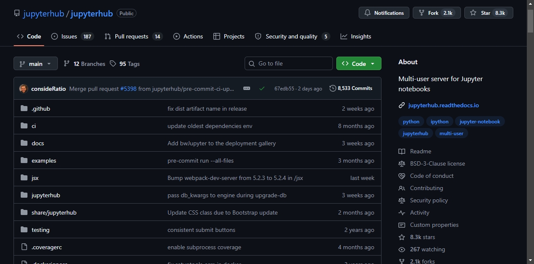This screenshot has height=264, width=534.
Task: Click the folder icon for docs
Action: coord(24,143)
